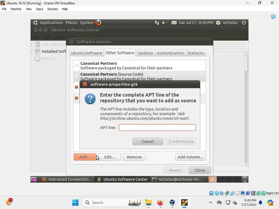Open the power session menu icon
Screen dimensions: 279x209
coord(244,23)
